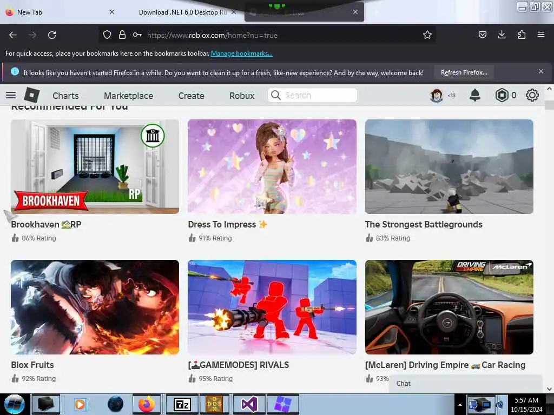
Task: Open the DOSBox taskbar icon
Action: (214, 404)
